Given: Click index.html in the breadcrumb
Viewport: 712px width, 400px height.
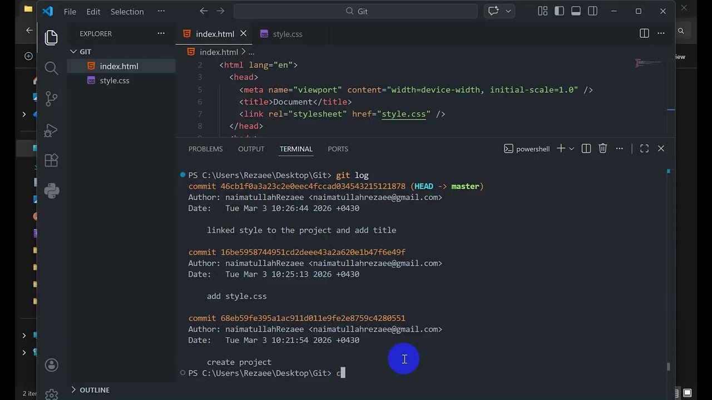Looking at the screenshot, I should tap(219, 52).
